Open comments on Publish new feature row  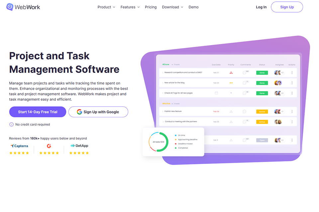[245, 112]
